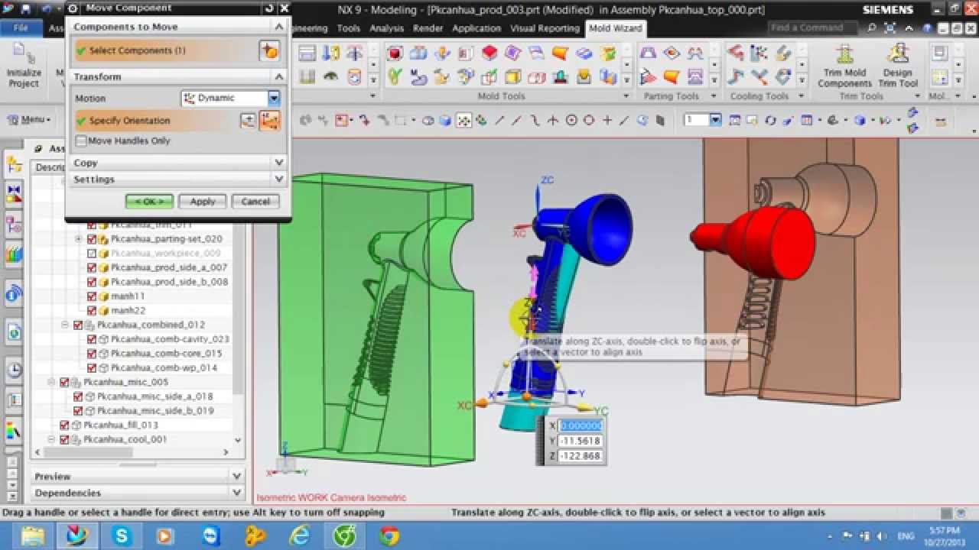Toggle full screen icon near command finder
The image size is (979, 550).
pyautogui.click(x=890, y=27)
